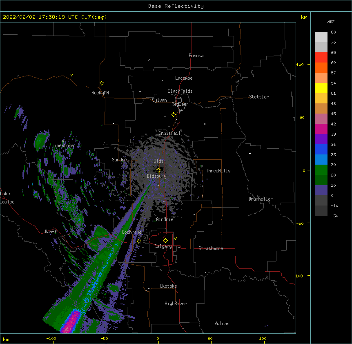352x344 pixels.
Task: Click the 80 dBZ value in legend
Action: [x=333, y=32]
